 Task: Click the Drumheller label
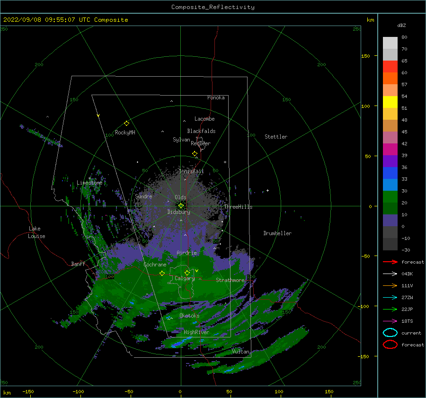[277, 233]
